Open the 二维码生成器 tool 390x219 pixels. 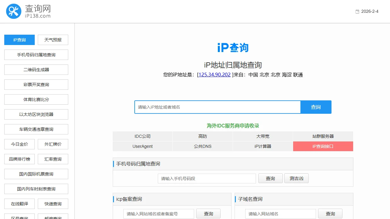pos(36,70)
